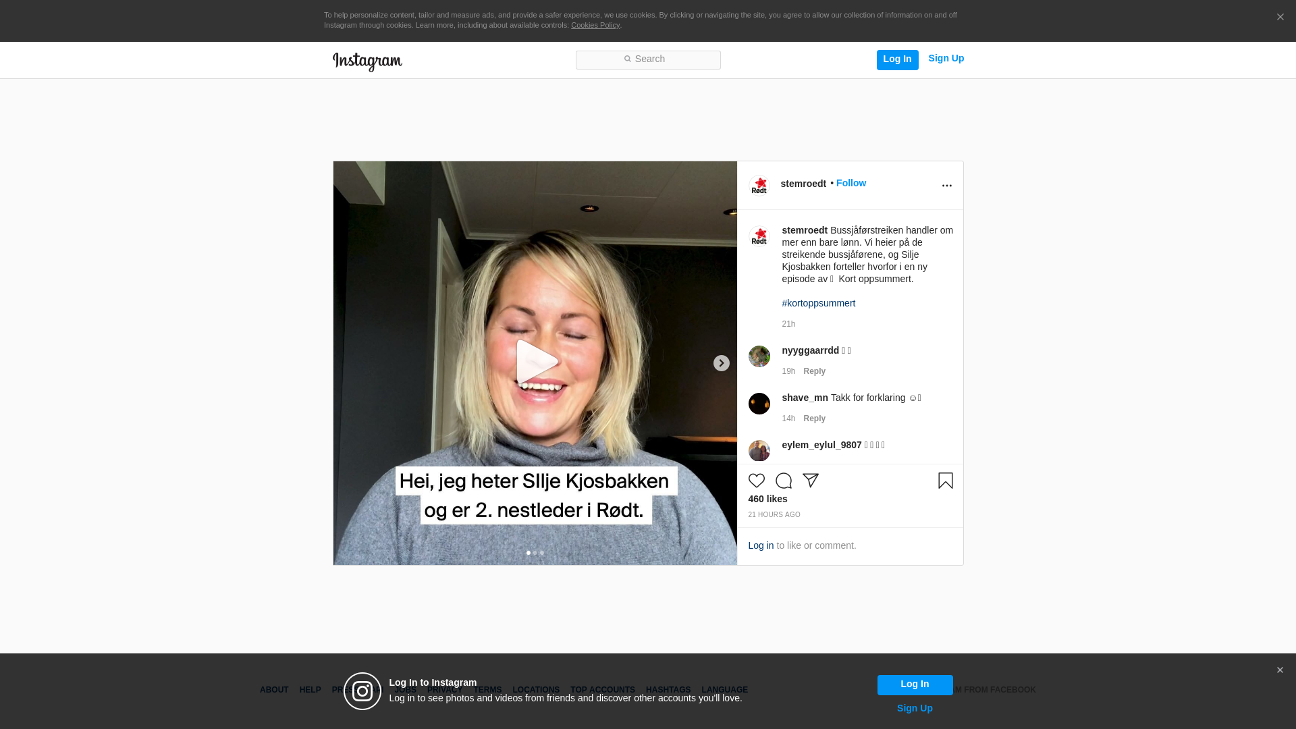This screenshot has width=1296, height=729.
Task: Like the post with heart icon
Action: point(756,481)
